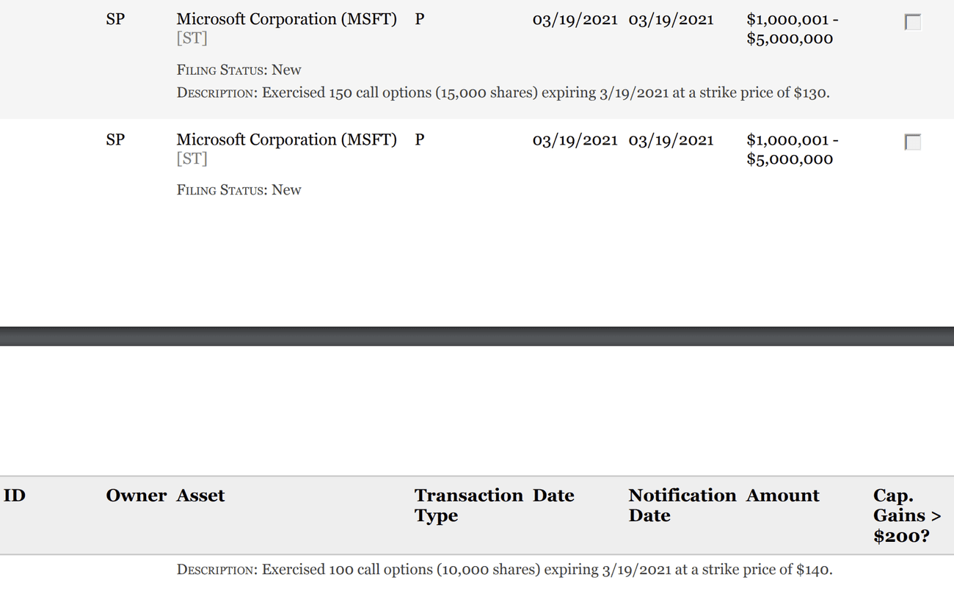Click the amount range in the second row
954x591 pixels.
coord(791,149)
